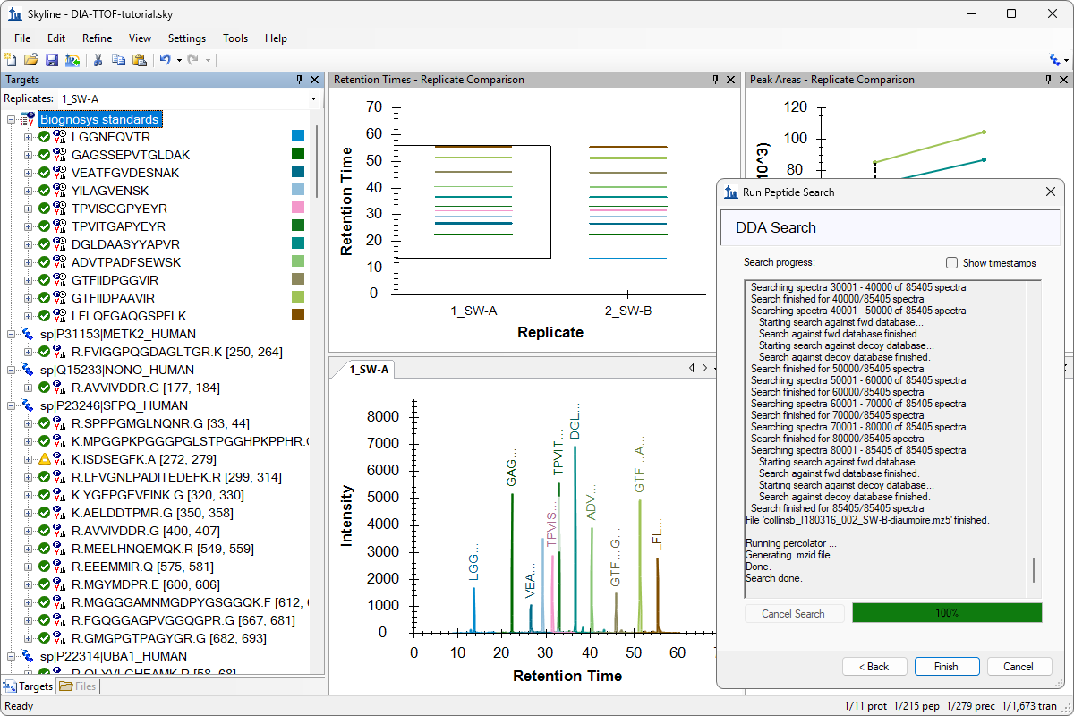The image size is (1074, 716).
Task: Click the blue color swatch beside LGGNEQVTR
Action: coord(298,137)
